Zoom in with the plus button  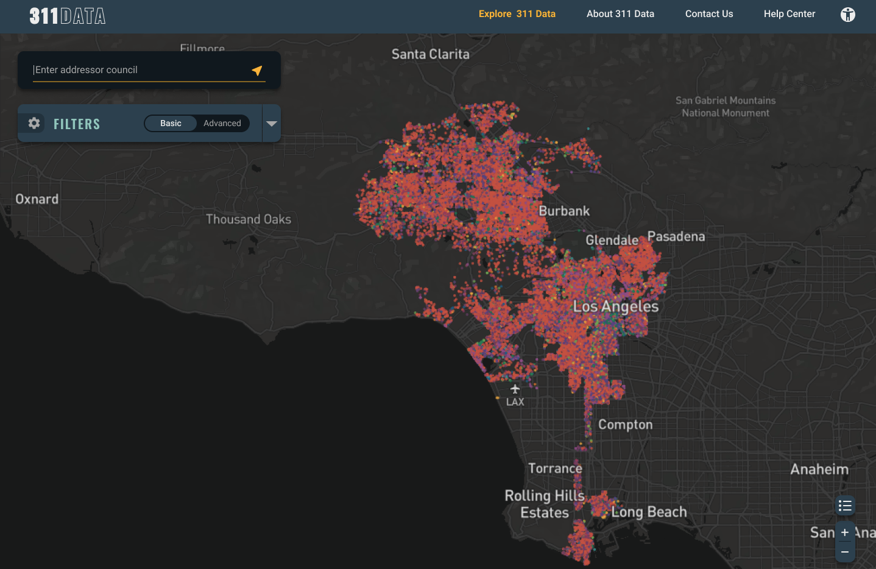click(845, 532)
